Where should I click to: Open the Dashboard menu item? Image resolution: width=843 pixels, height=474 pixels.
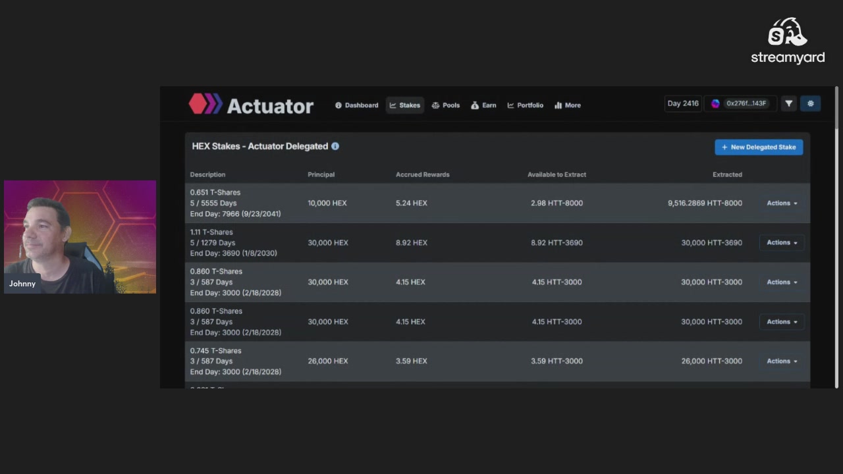(x=356, y=105)
